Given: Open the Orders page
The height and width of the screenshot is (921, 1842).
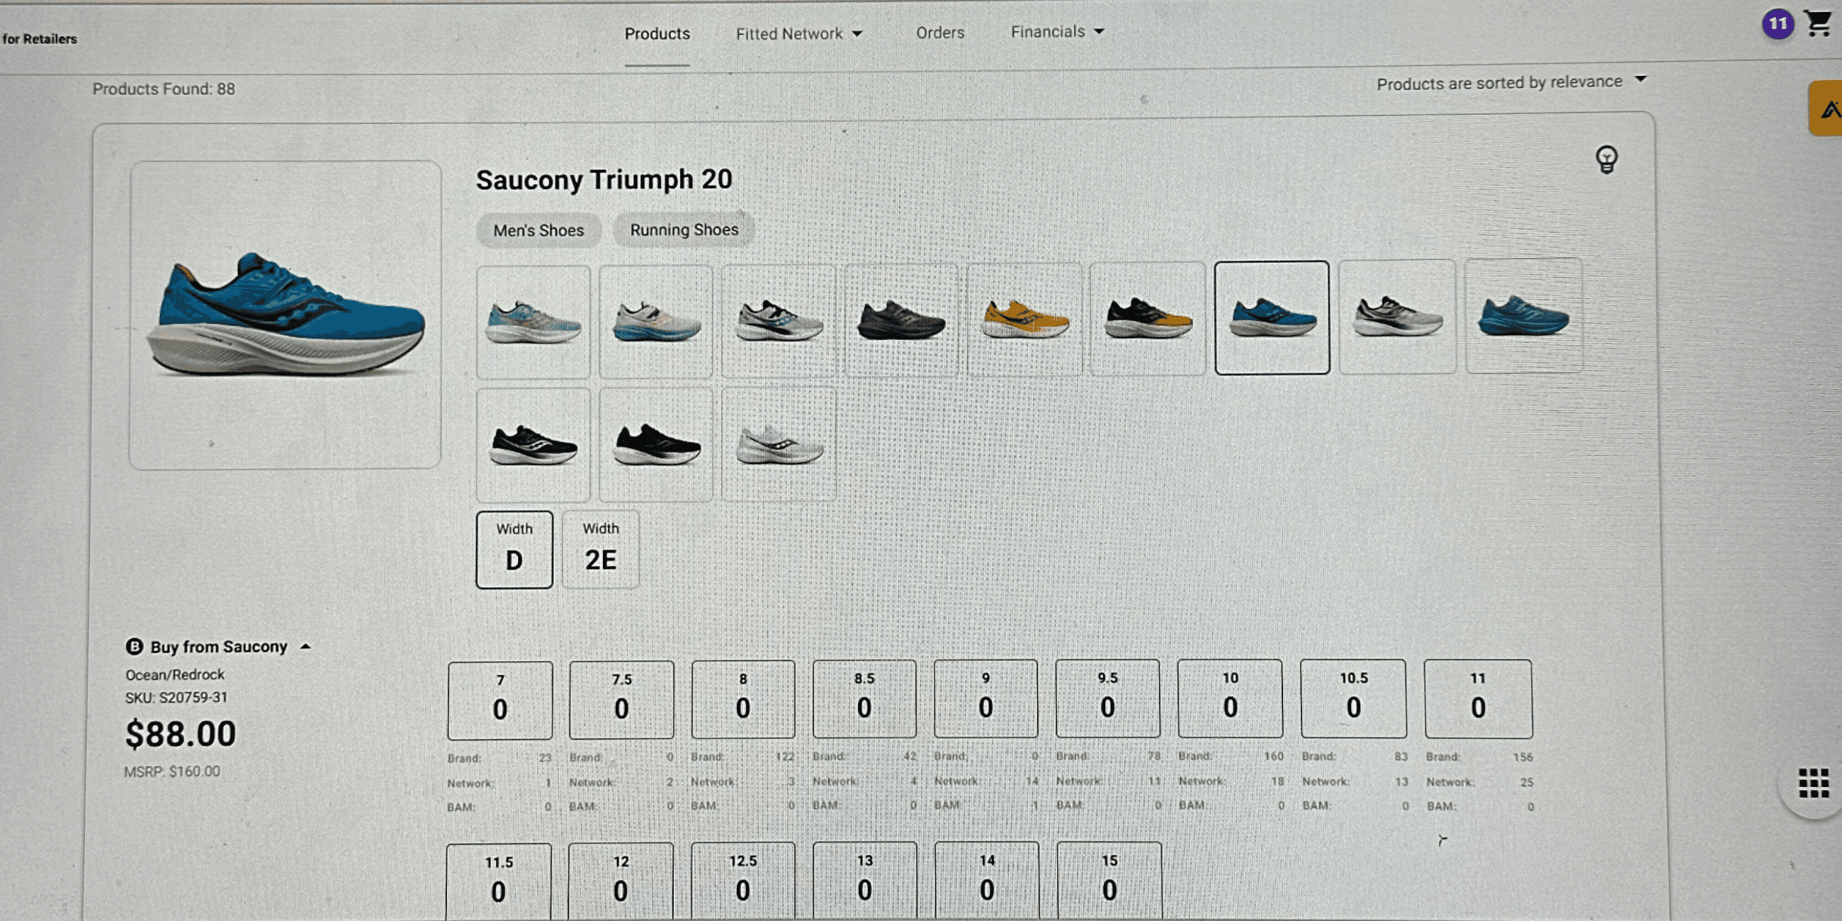Looking at the screenshot, I should (939, 33).
